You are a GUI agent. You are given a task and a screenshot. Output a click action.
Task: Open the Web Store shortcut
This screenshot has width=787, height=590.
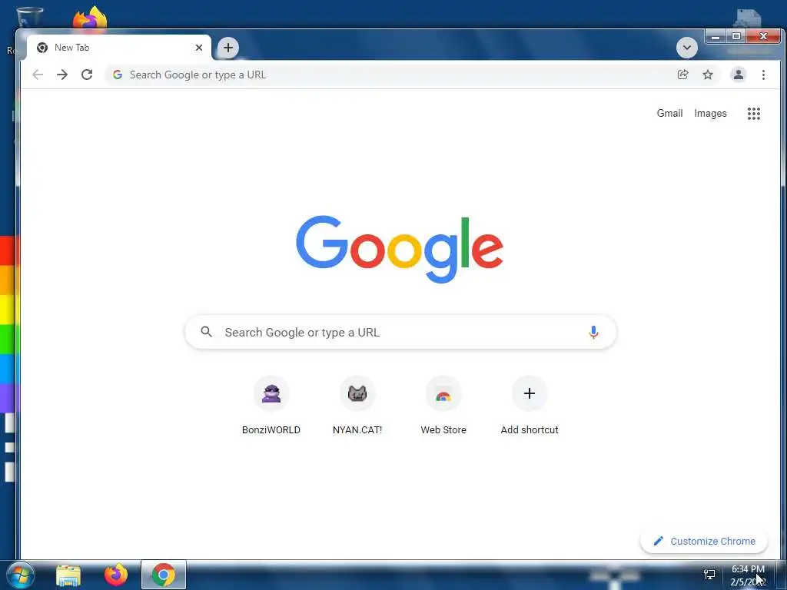pos(443,406)
